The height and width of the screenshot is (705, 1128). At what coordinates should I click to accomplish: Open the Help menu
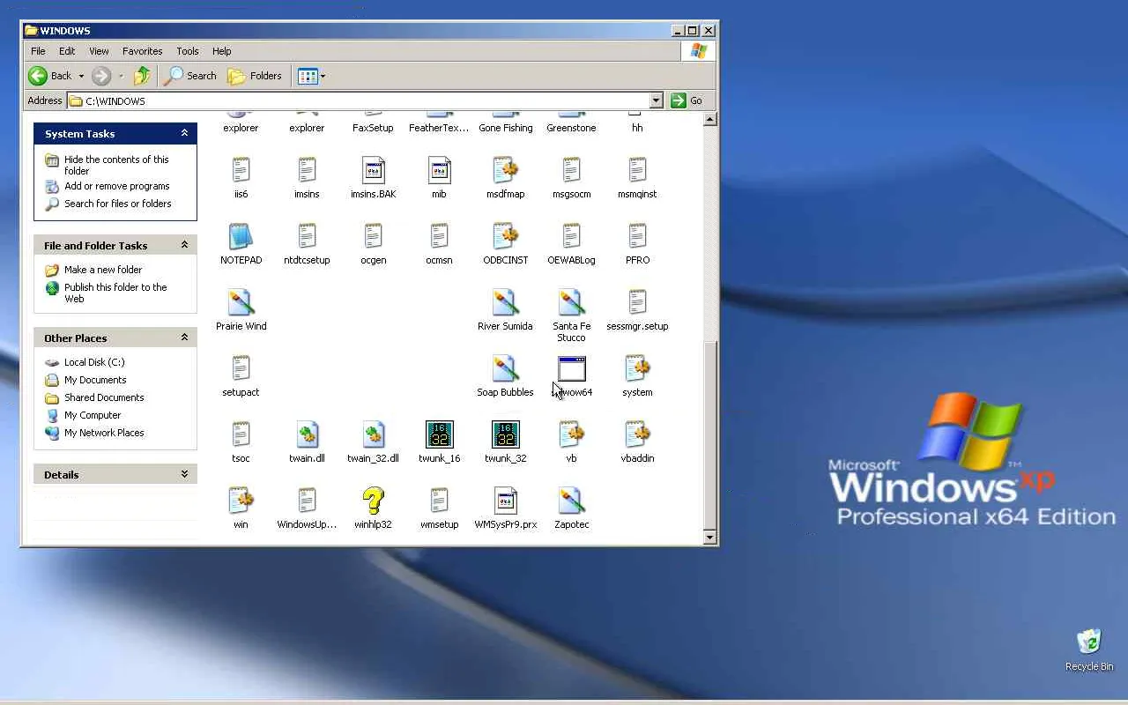pyautogui.click(x=222, y=51)
